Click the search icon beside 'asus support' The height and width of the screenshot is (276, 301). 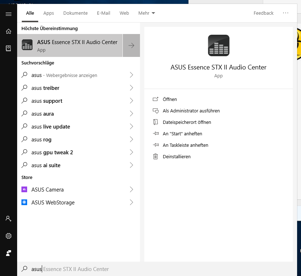tap(24, 101)
